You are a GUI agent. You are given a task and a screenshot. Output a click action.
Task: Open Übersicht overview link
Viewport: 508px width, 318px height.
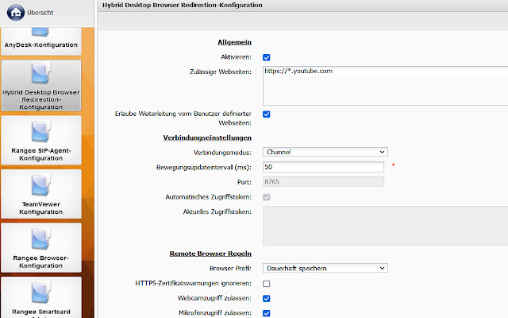[40, 13]
